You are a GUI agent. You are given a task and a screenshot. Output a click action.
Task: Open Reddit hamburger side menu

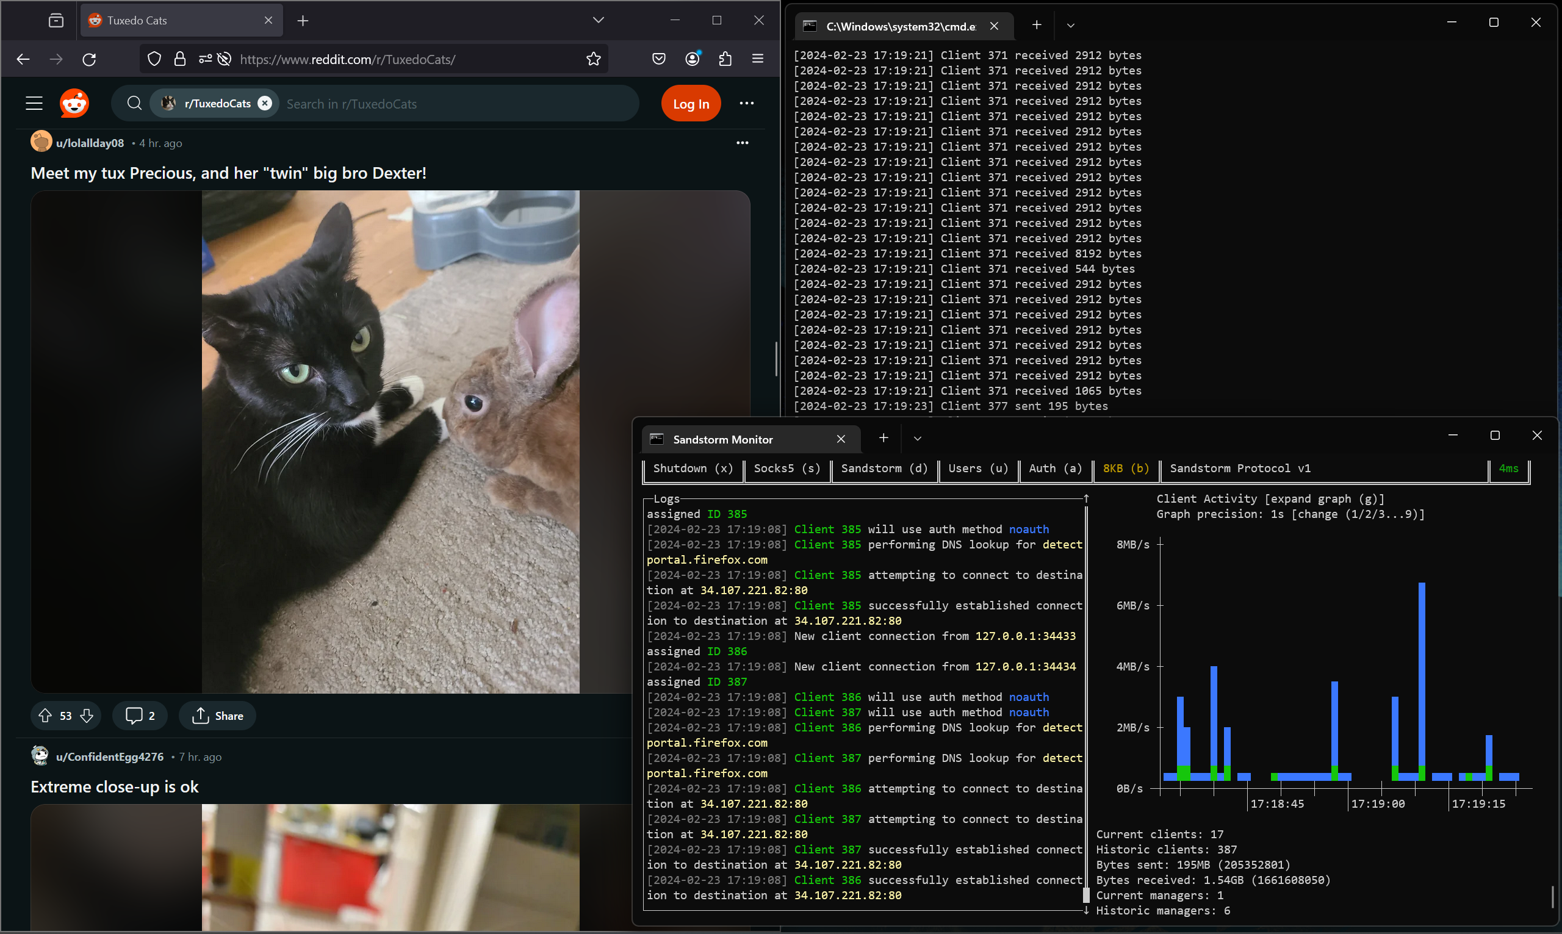34,103
